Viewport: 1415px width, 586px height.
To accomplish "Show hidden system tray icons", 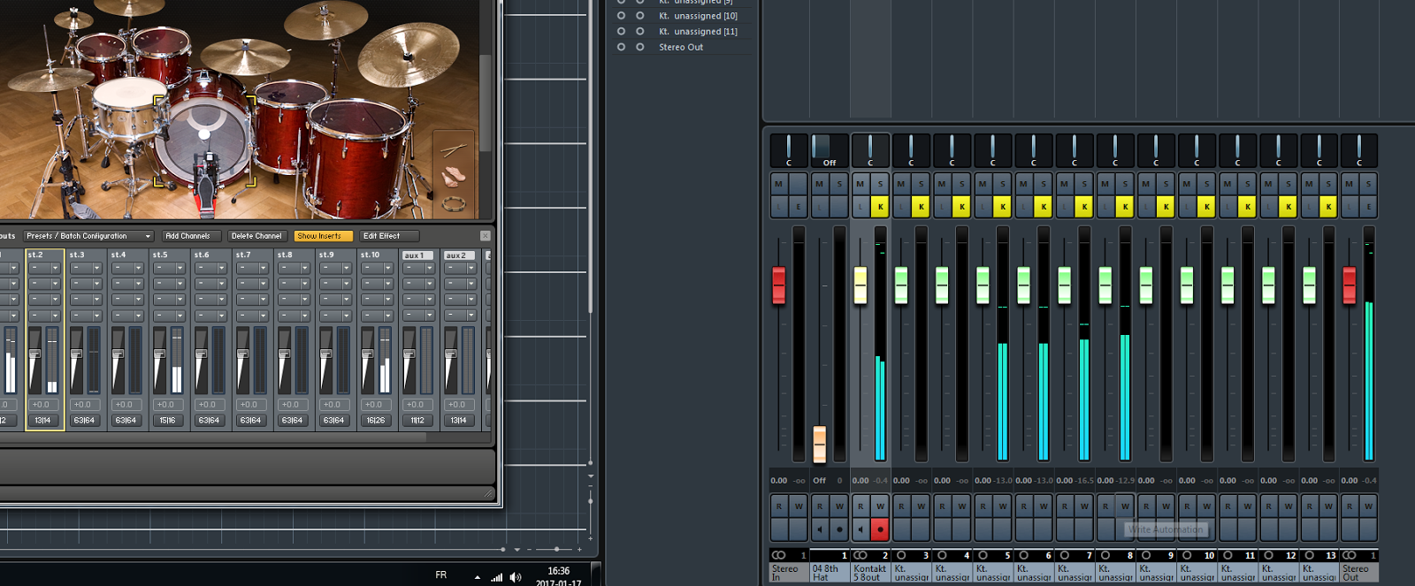I will 478,577.
